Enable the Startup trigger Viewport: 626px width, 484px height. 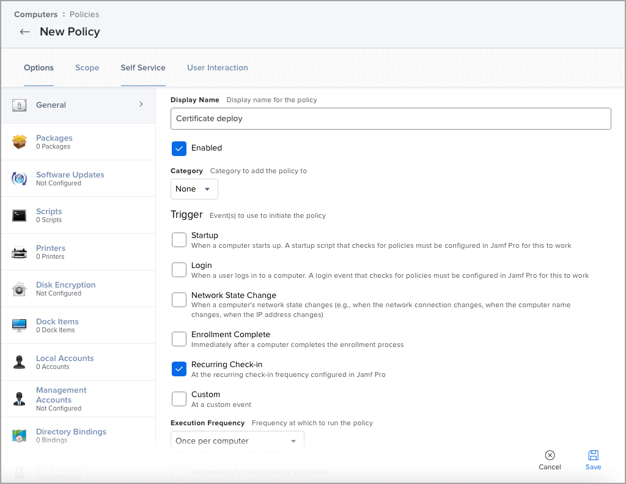tap(179, 240)
